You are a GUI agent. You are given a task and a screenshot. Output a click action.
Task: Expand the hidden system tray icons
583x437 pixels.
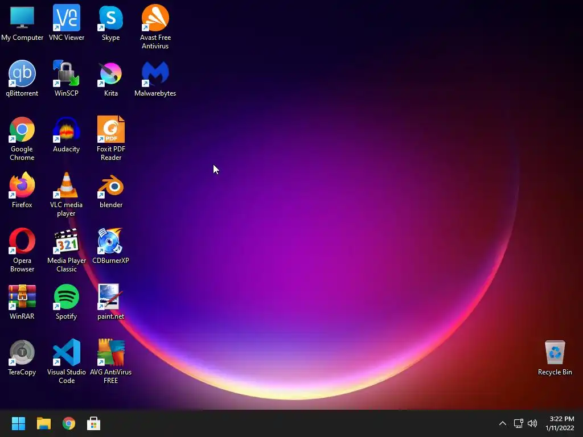(x=502, y=423)
